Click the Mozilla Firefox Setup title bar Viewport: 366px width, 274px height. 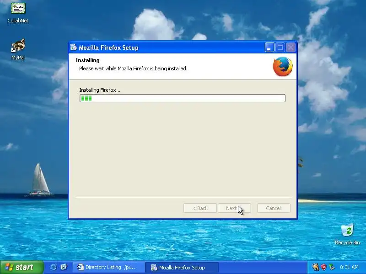click(183, 47)
